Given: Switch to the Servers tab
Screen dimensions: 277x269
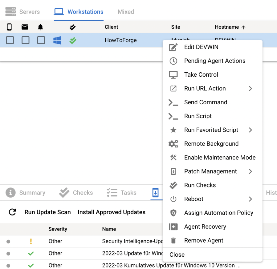Looking at the screenshot, I should coord(23,12).
